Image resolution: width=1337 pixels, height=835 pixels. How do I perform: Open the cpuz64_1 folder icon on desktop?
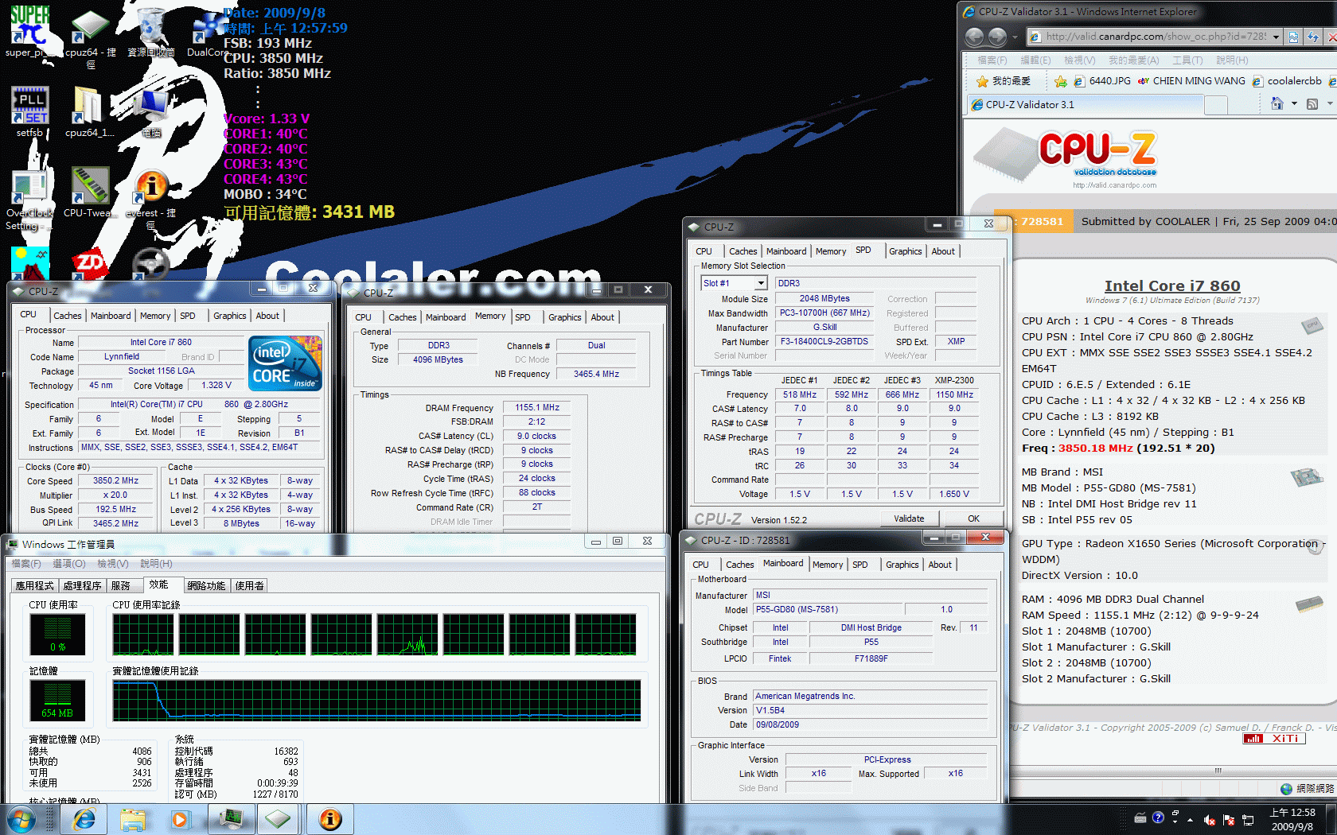[89, 111]
